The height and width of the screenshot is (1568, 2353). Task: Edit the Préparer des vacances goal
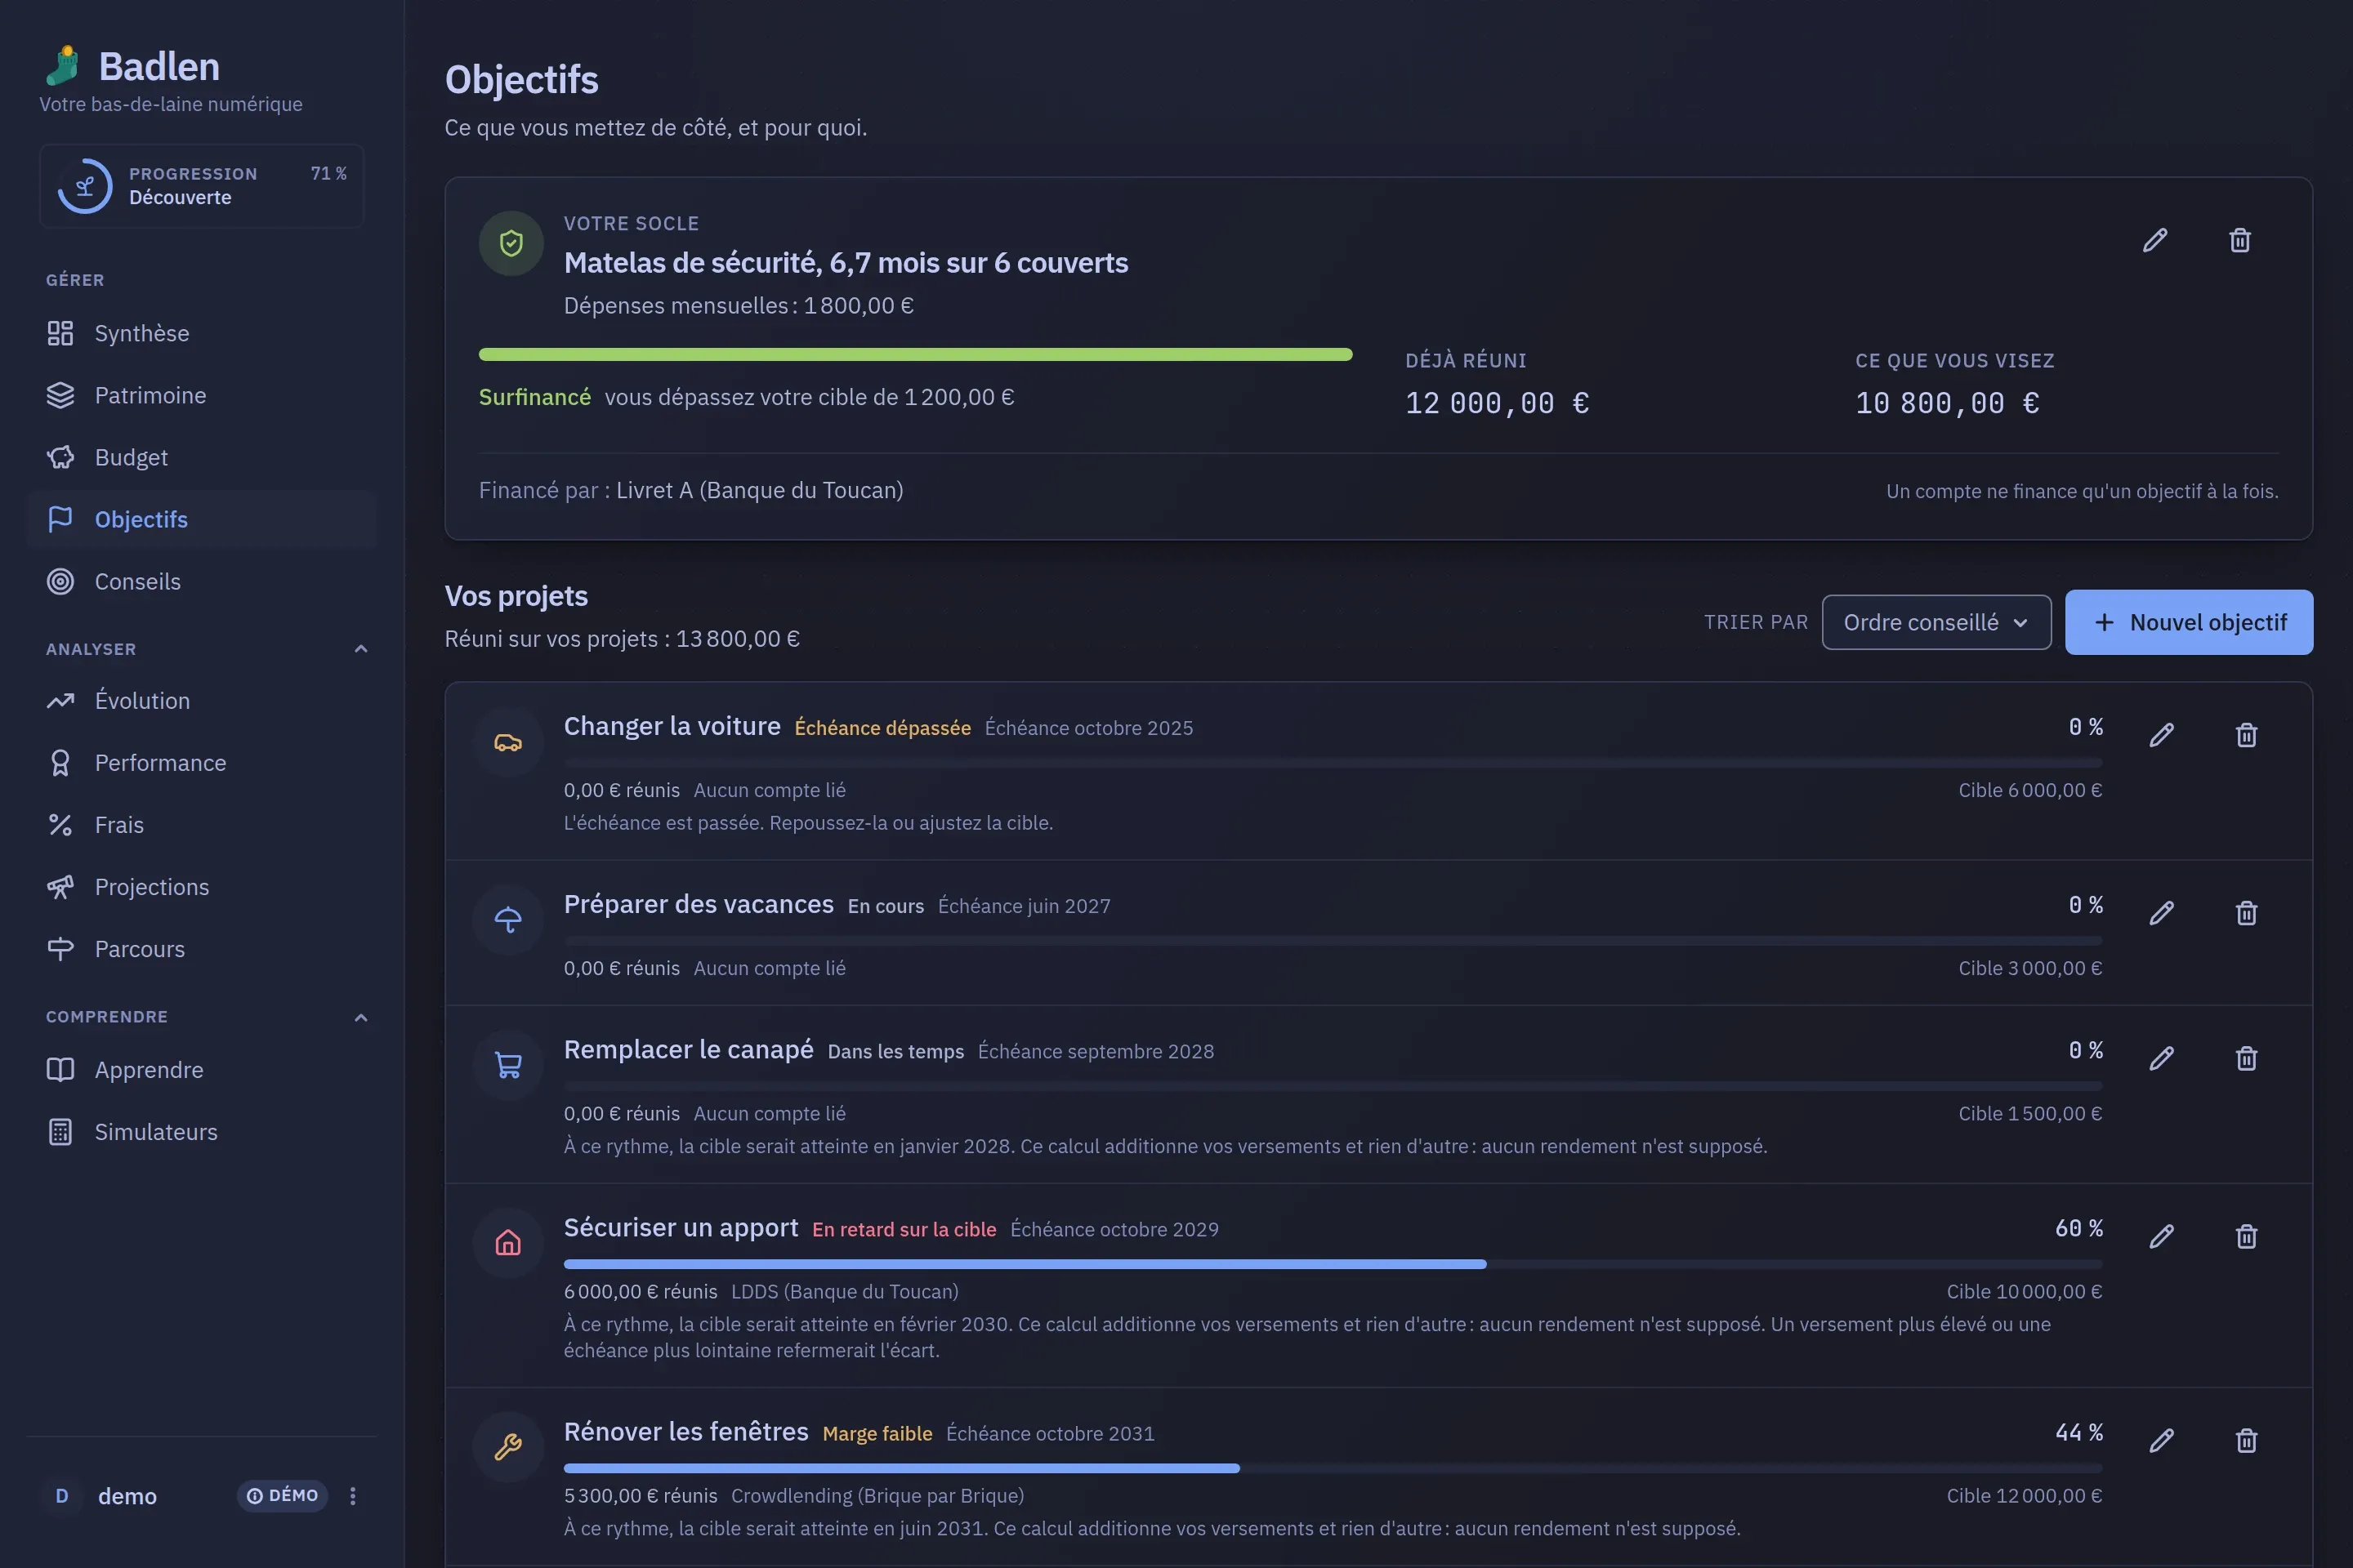click(x=2161, y=913)
